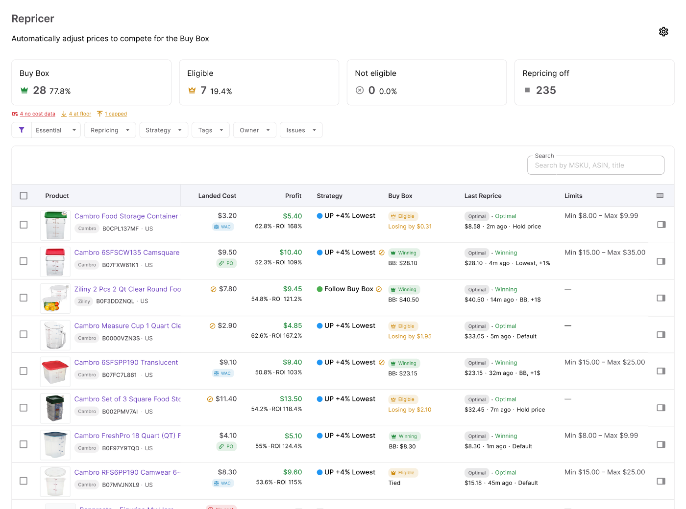Toggle the select-all checkbox in table header
Screen dimensions: 686x509
pos(24,196)
